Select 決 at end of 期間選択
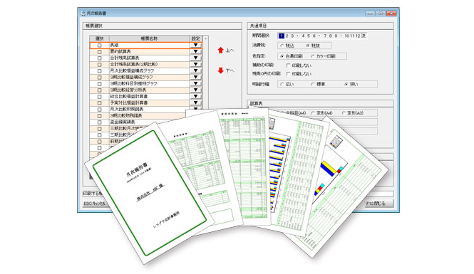Image resolution: width=474 pixels, height=274 pixels. click(364, 36)
